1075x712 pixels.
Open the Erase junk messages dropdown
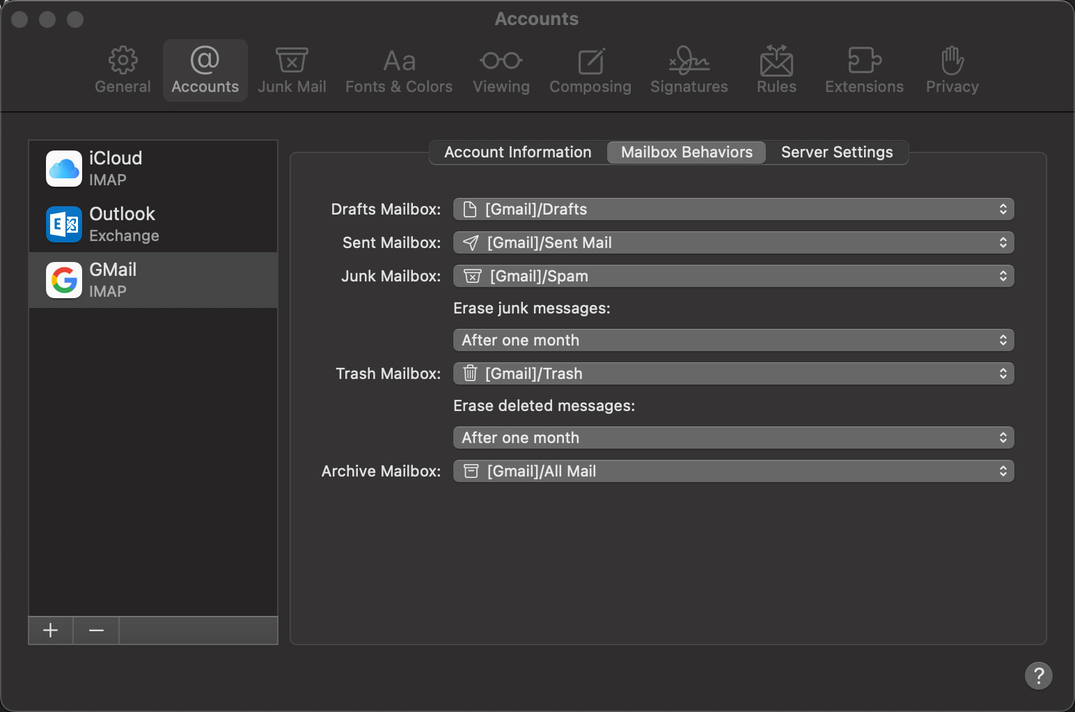(733, 340)
